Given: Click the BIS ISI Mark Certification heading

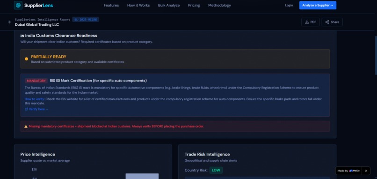Looking at the screenshot, I should (x=98, y=81).
